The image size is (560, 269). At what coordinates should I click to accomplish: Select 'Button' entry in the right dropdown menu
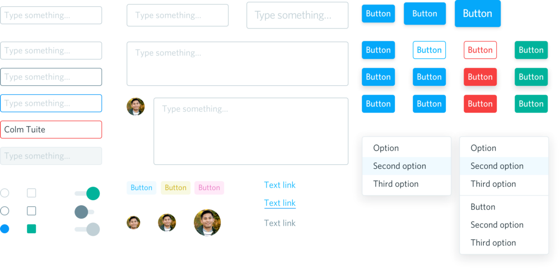pyautogui.click(x=483, y=207)
